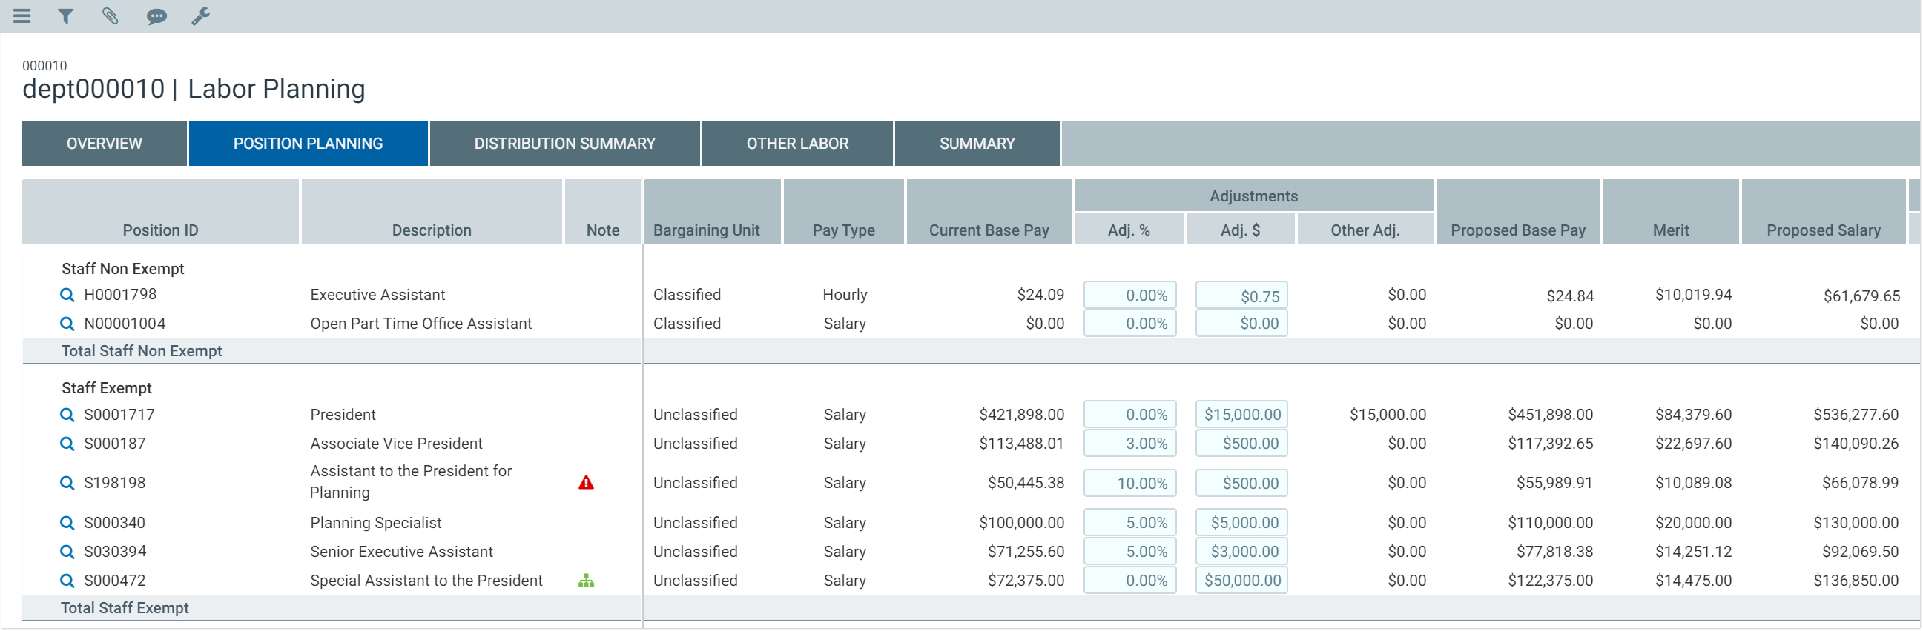The width and height of the screenshot is (1923, 631).
Task: Open details magnifier for President position S0001717
Action: [x=67, y=415]
